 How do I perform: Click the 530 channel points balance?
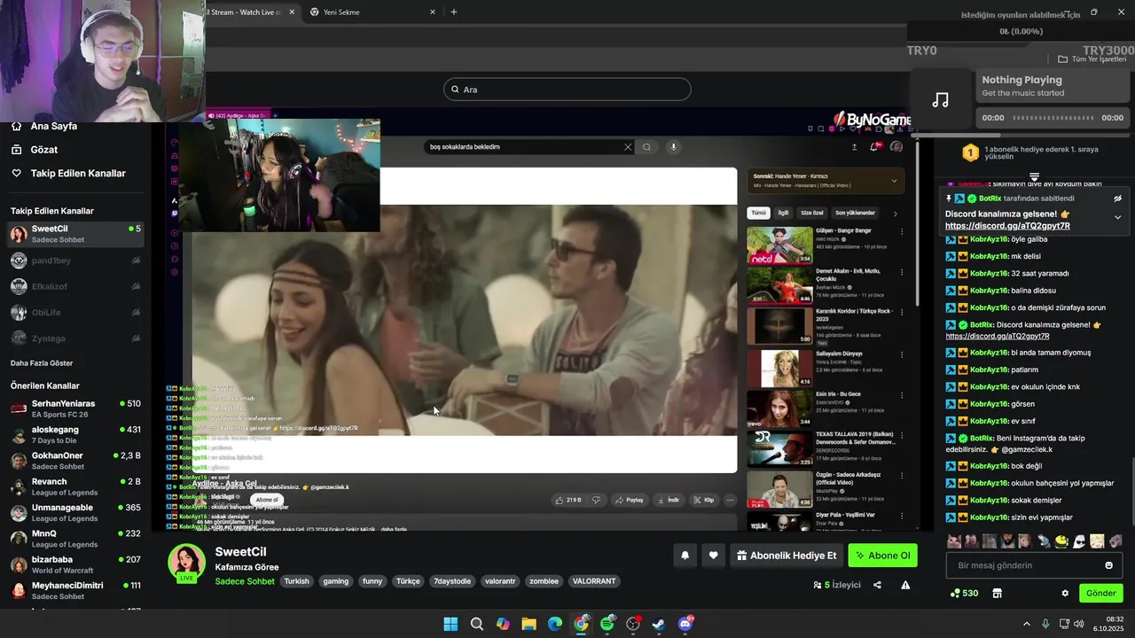964,593
